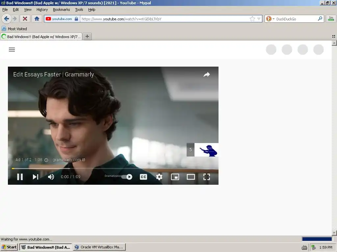Bookmark this page with the star icon
This screenshot has width=337, height=252.
[252, 19]
